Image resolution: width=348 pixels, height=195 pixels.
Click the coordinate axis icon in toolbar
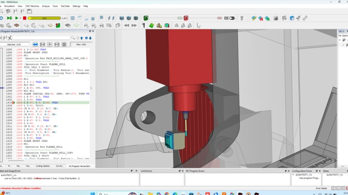click(198, 25)
